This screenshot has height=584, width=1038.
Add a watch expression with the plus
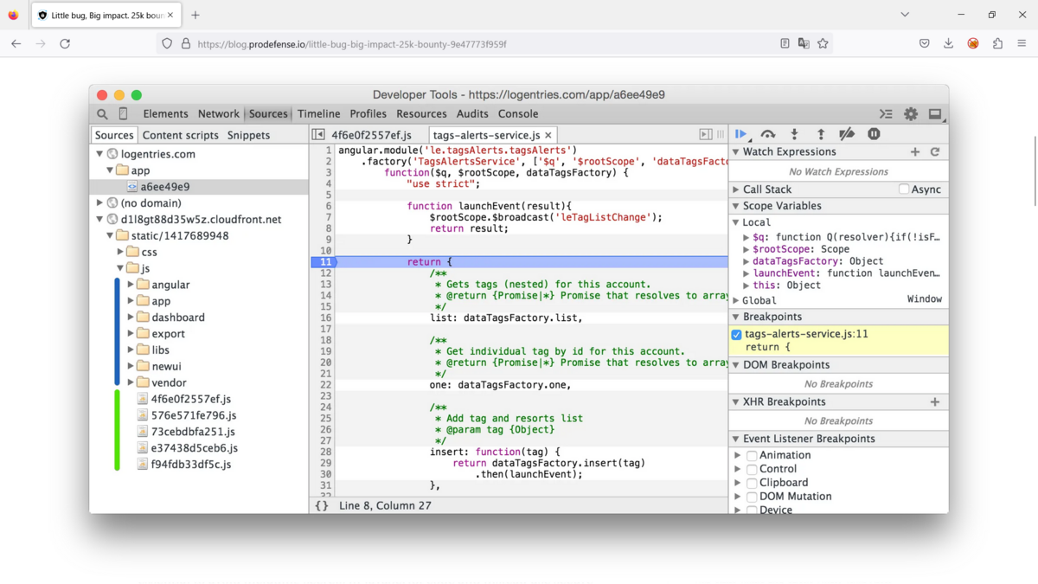pyautogui.click(x=915, y=151)
